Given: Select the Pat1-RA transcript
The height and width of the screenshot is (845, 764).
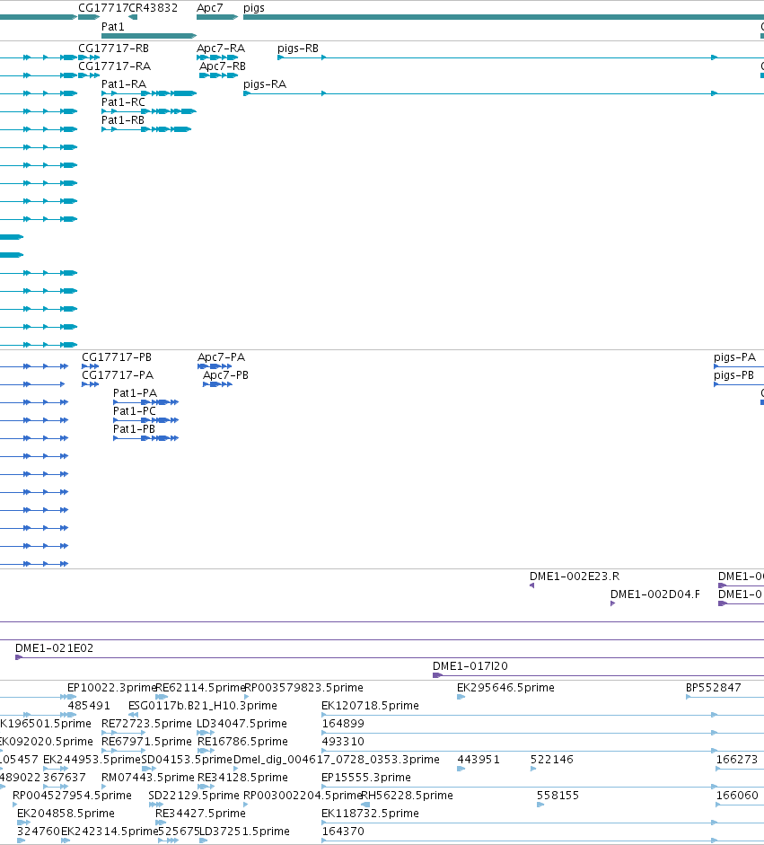Looking at the screenshot, I should [149, 93].
